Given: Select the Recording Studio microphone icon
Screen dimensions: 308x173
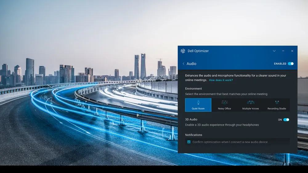Looking at the screenshot, I should coord(277,103).
